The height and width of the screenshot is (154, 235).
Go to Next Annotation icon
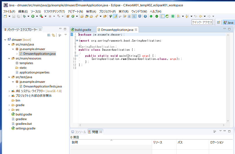[x=178, y=16]
